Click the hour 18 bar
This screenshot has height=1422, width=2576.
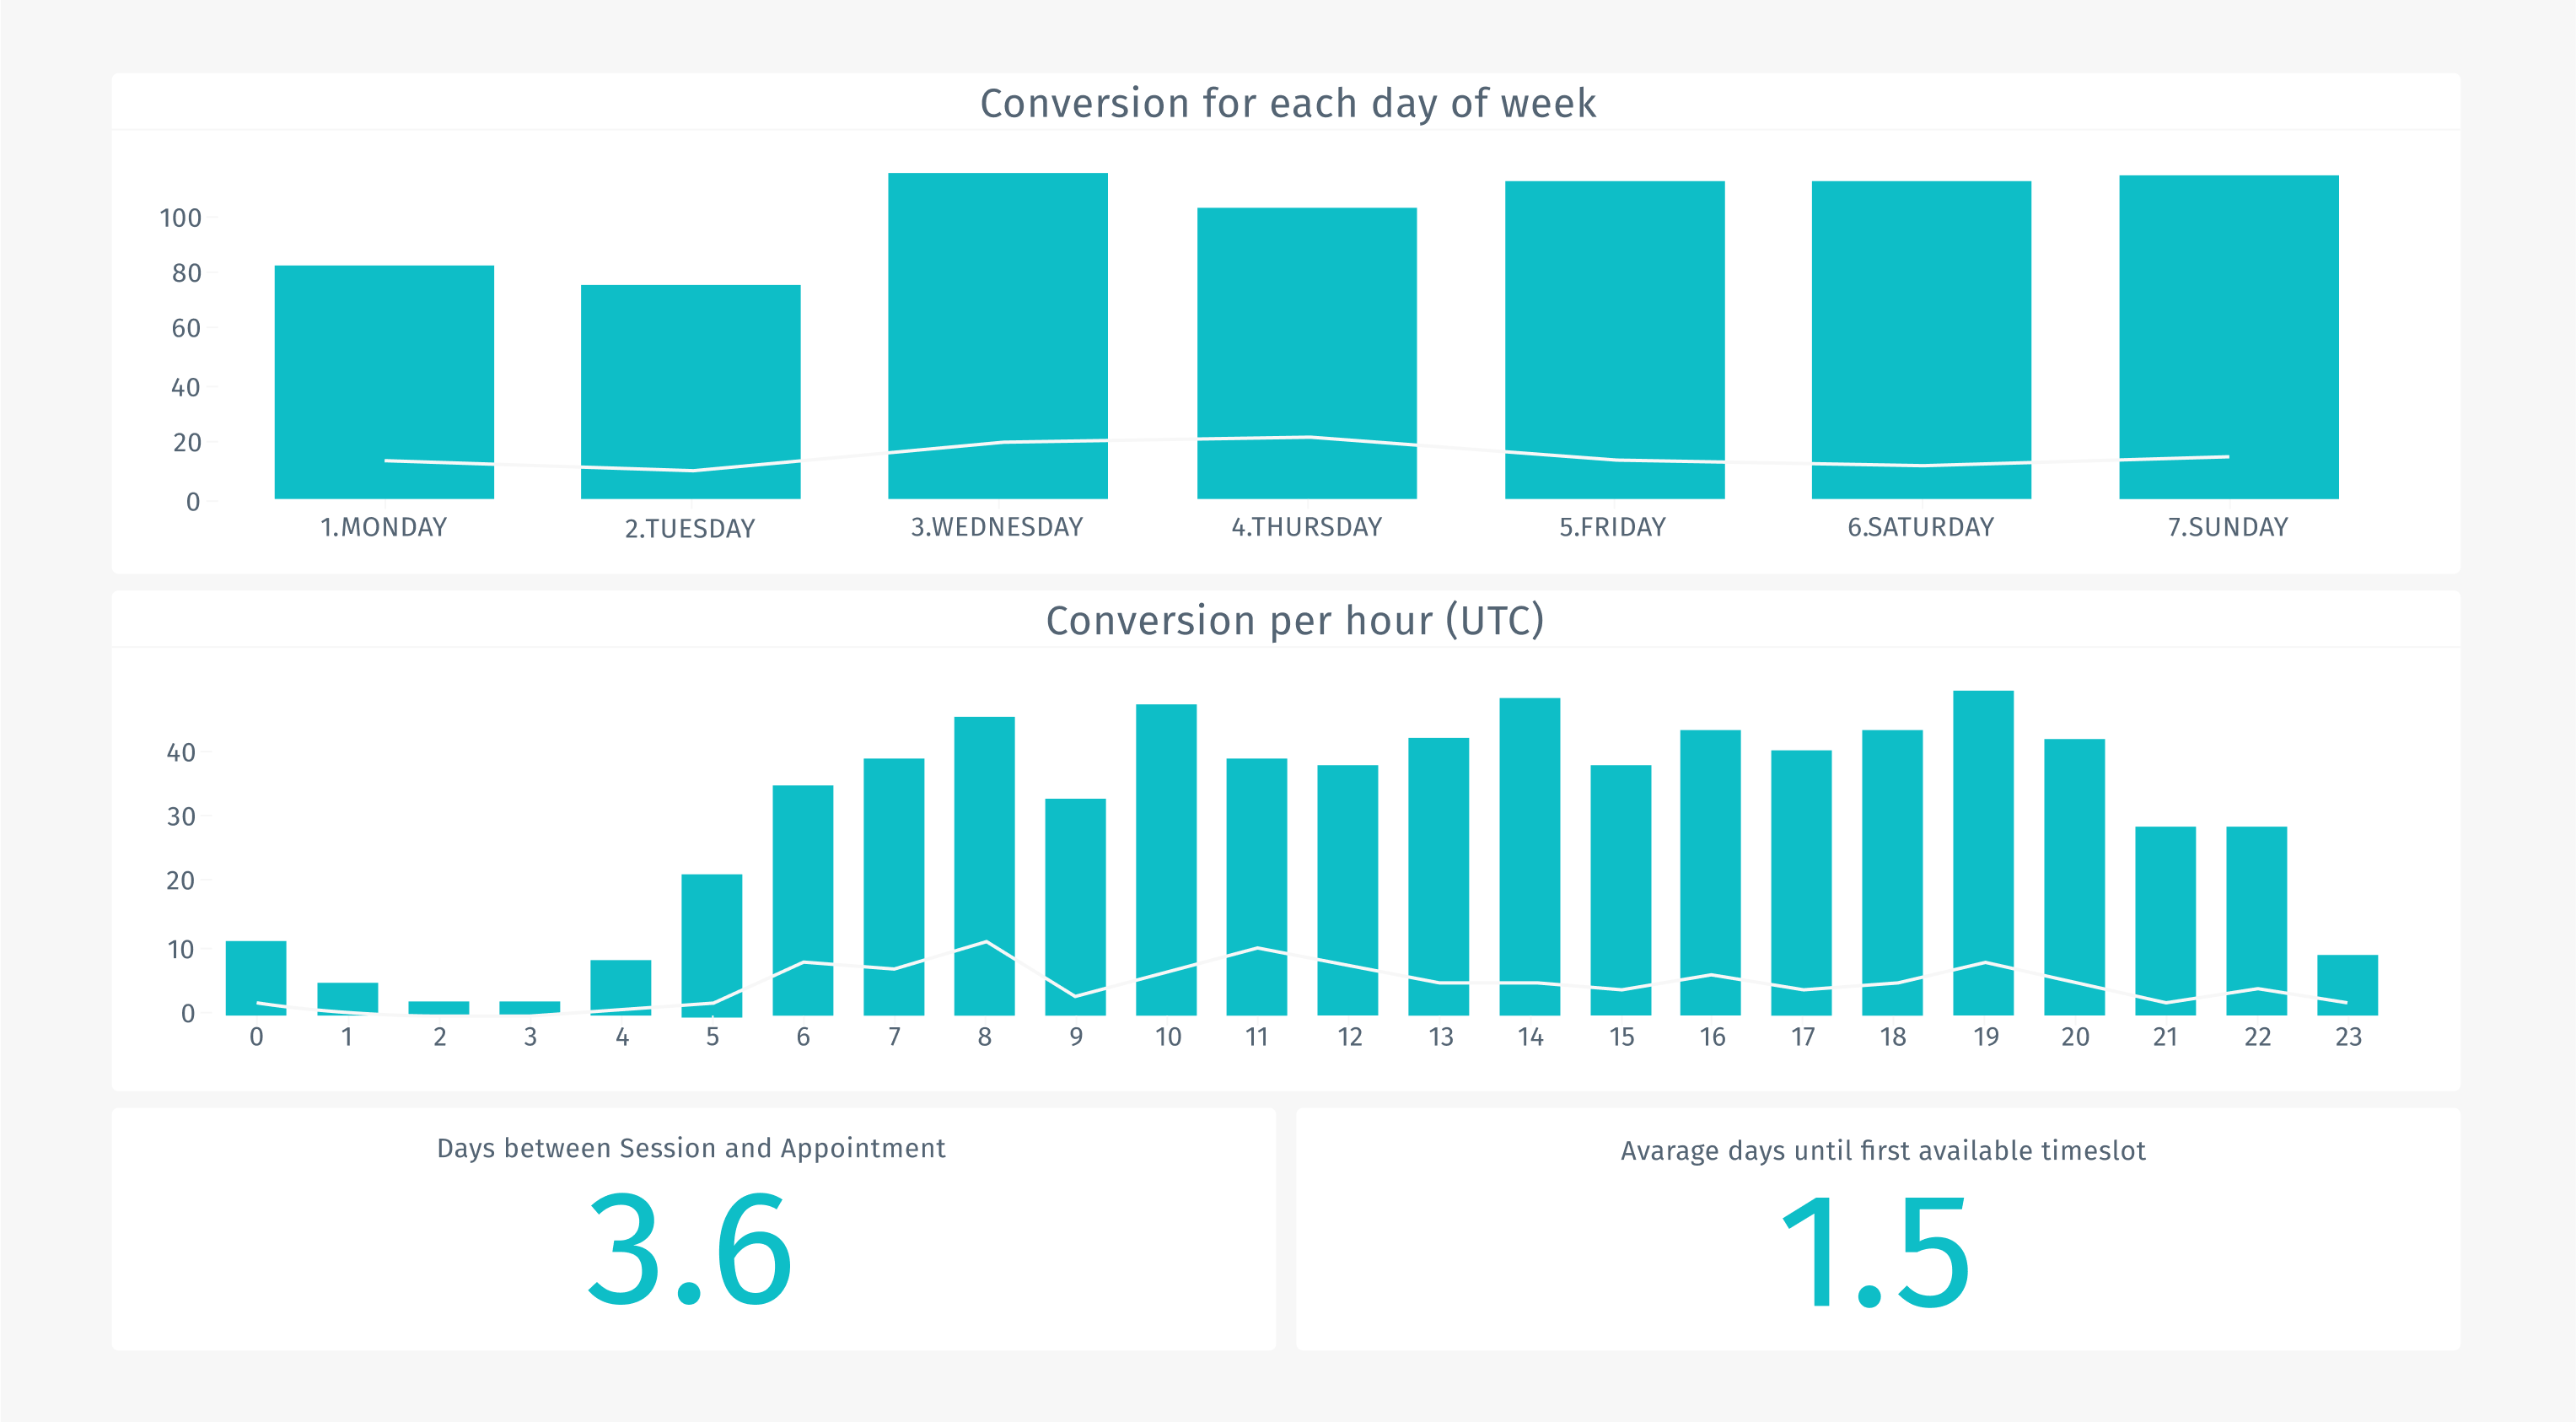pos(1893,873)
